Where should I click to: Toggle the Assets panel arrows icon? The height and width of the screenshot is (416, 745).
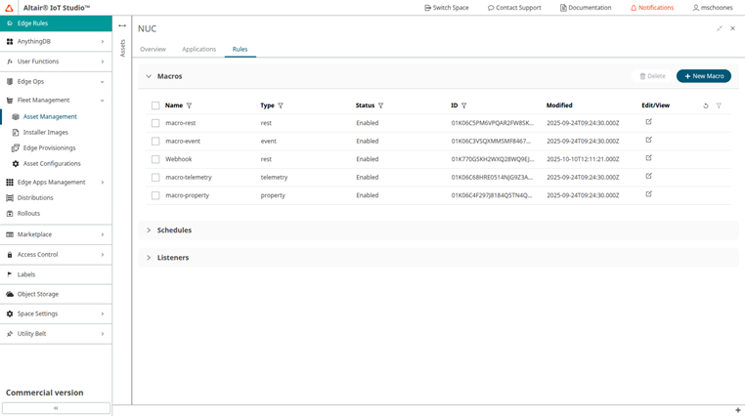[122, 26]
